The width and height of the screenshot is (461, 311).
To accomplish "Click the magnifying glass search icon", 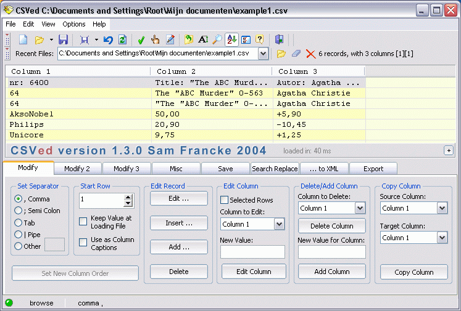I will tap(217, 39).
